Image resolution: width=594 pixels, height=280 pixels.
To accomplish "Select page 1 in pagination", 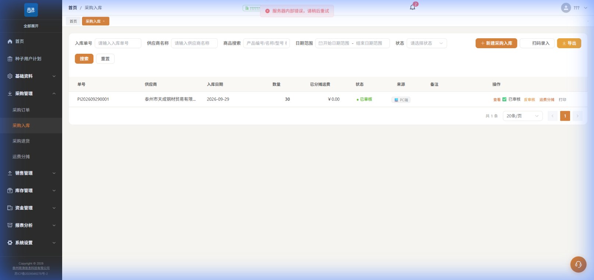I will [565, 116].
